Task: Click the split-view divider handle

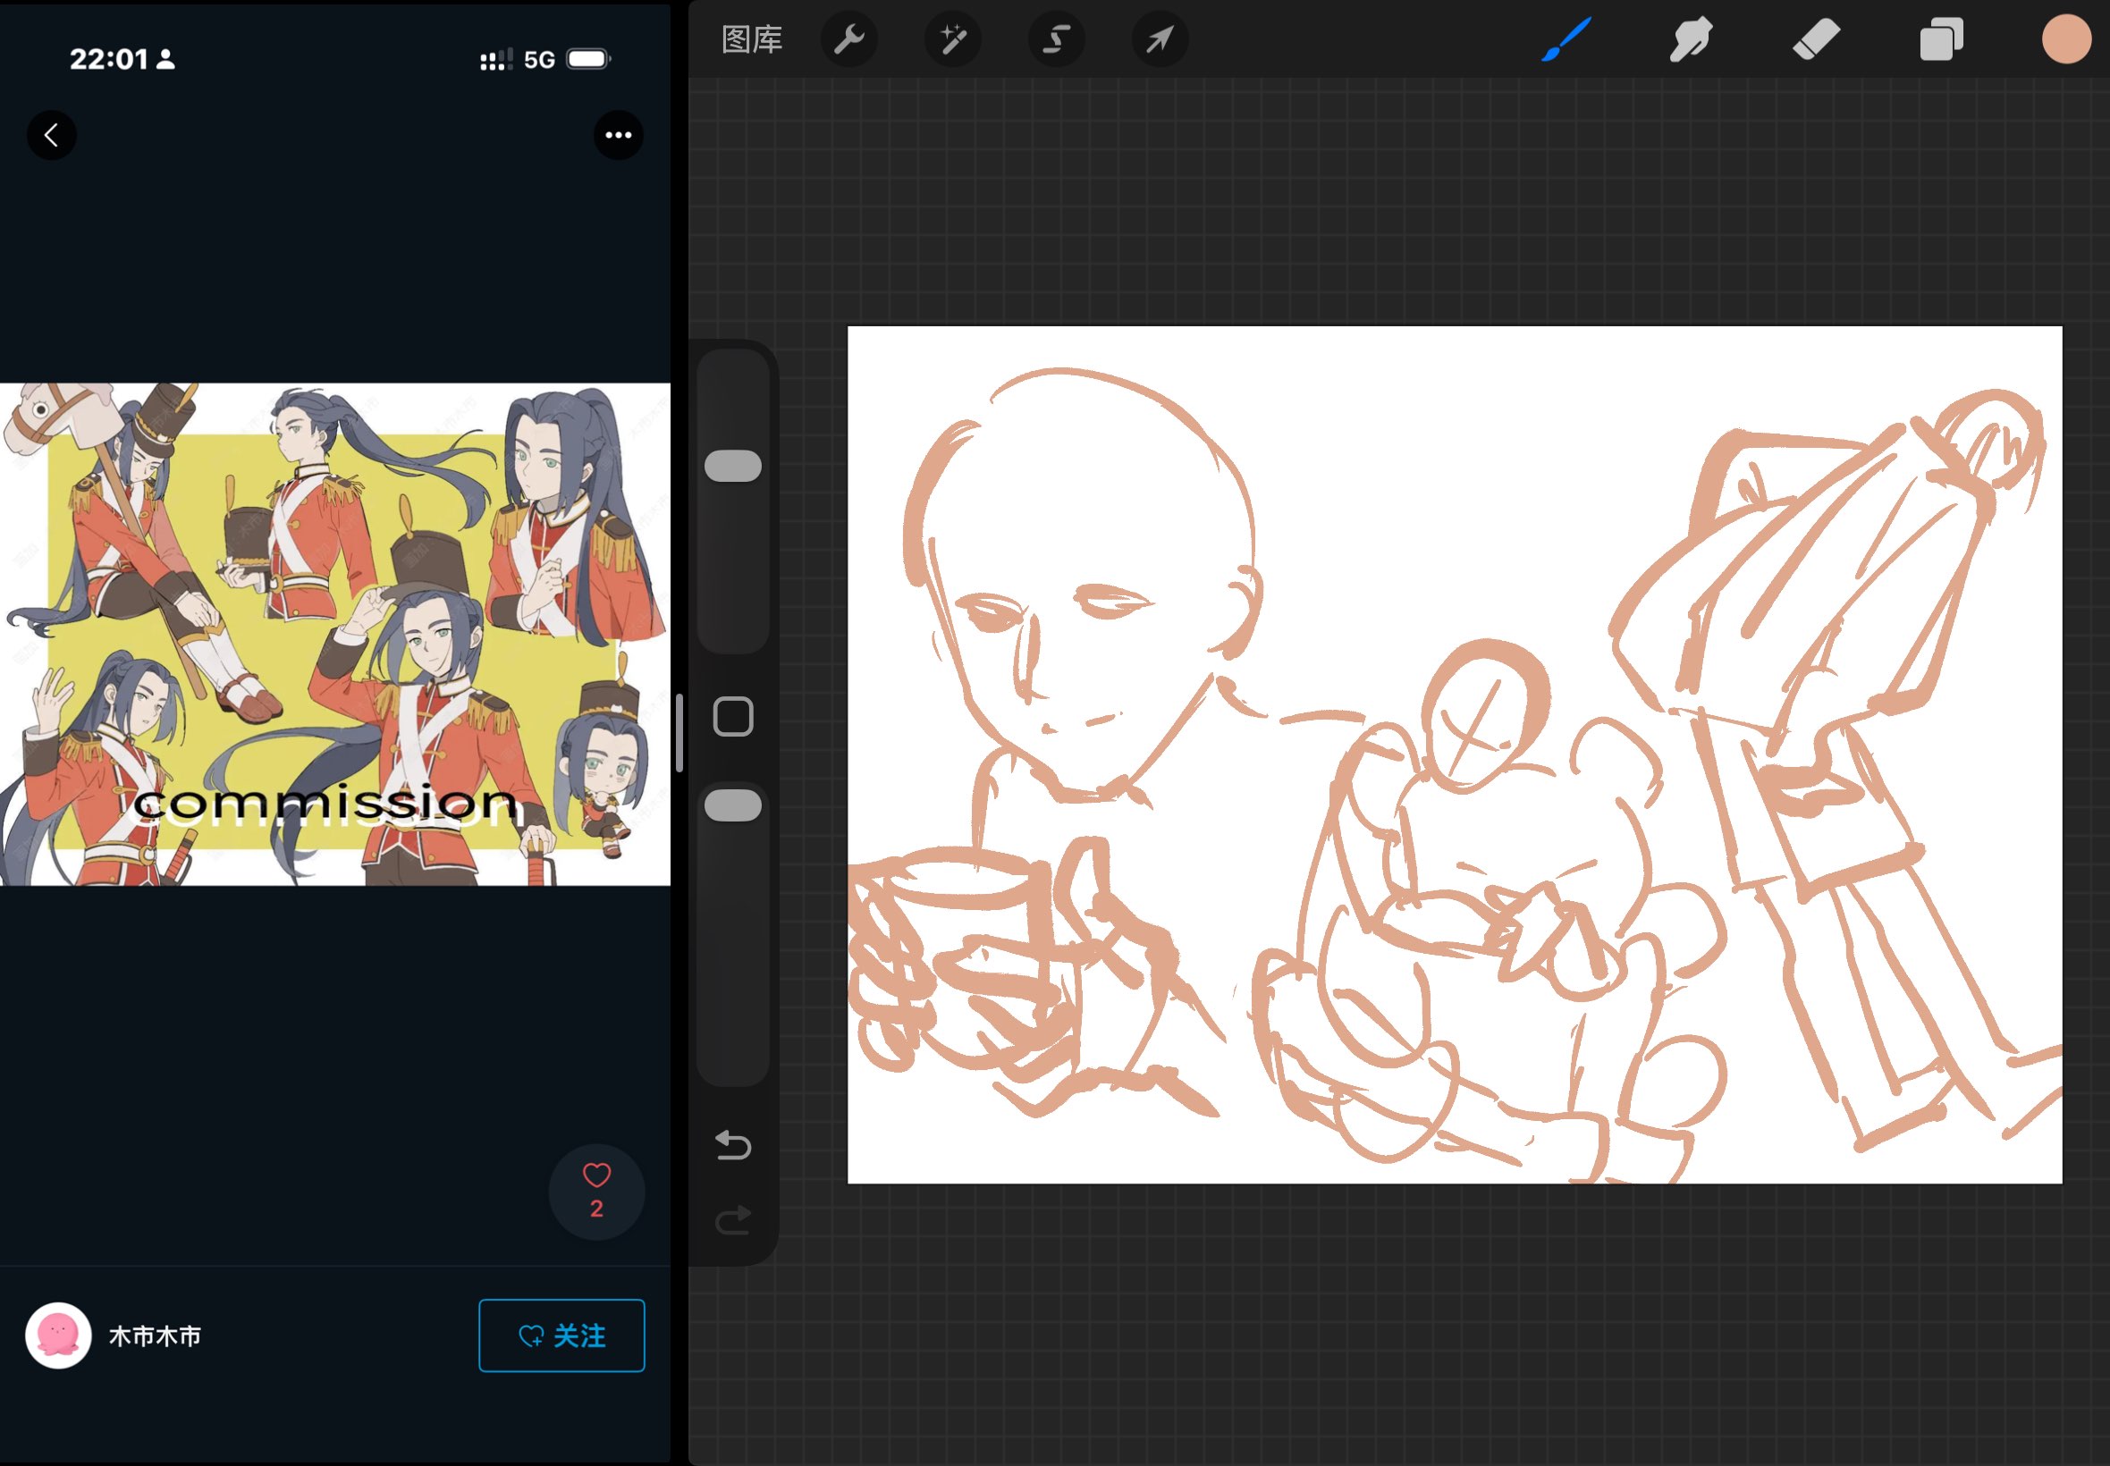Action: 679,733
